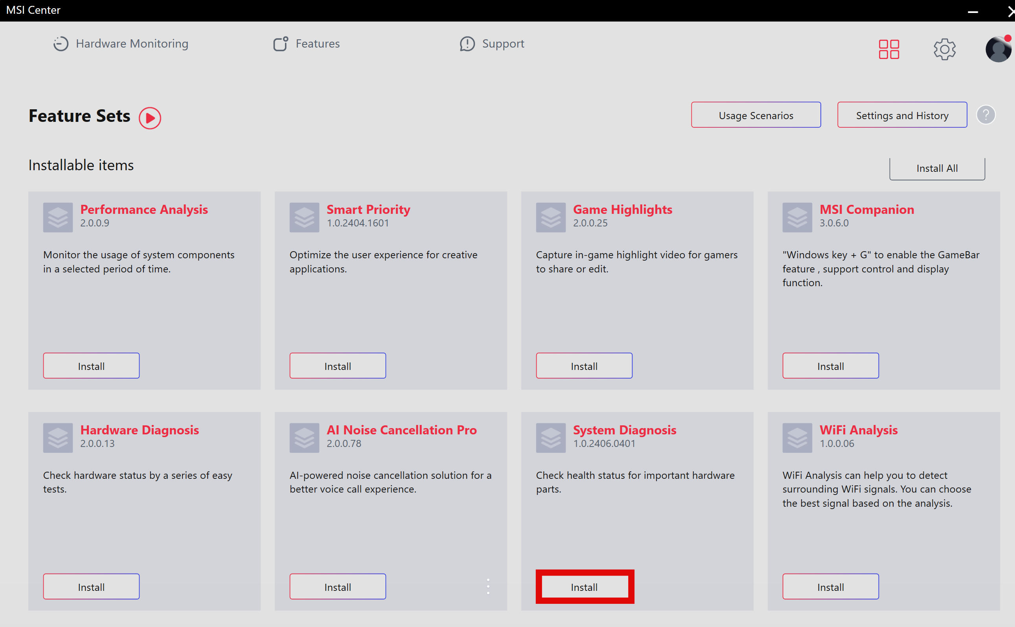
Task: Open the Support tab
Action: tap(492, 44)
